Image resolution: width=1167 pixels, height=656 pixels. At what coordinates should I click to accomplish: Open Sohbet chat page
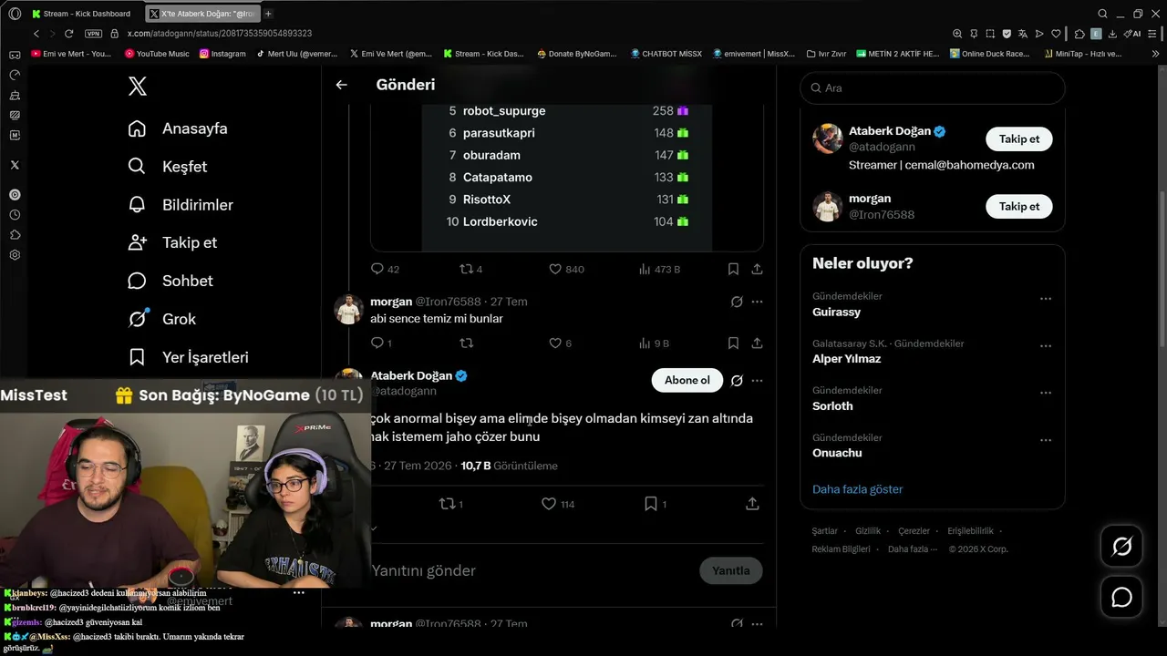[x=170, y=281]
